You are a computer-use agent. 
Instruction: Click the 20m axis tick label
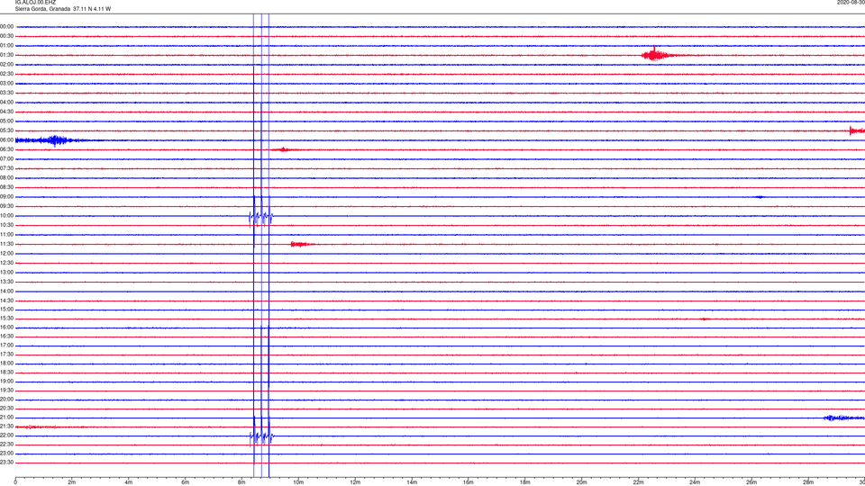click(582, 482)
